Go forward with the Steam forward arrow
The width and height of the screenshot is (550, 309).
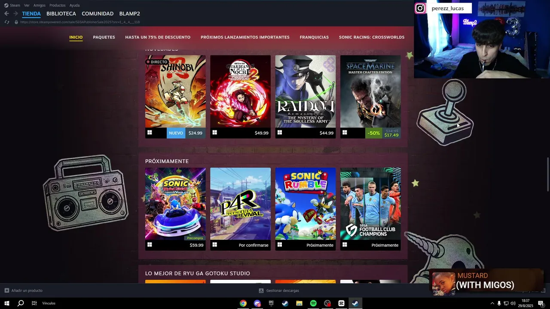[15, 14]
